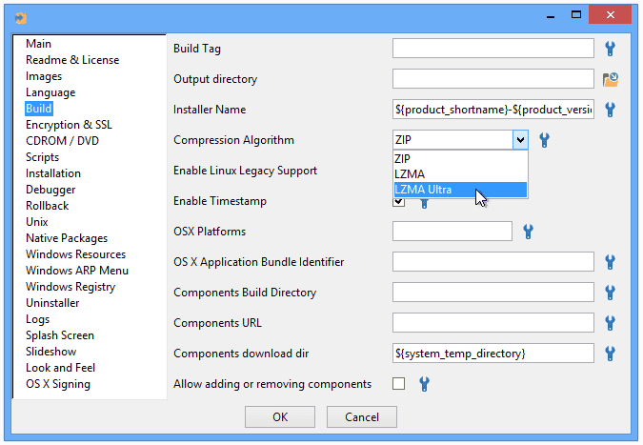
Task: Open the Scripts section
Action: (x=42, y=157)
